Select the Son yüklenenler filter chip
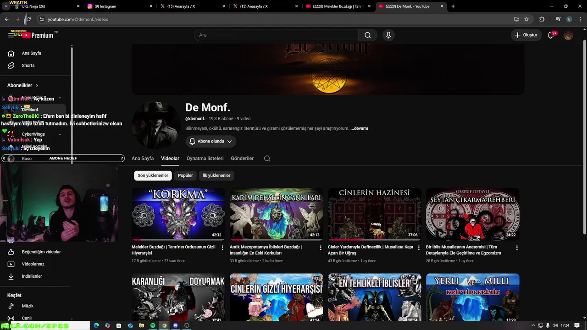The width and height of the screenshot is (587, 330). (153, 176)
